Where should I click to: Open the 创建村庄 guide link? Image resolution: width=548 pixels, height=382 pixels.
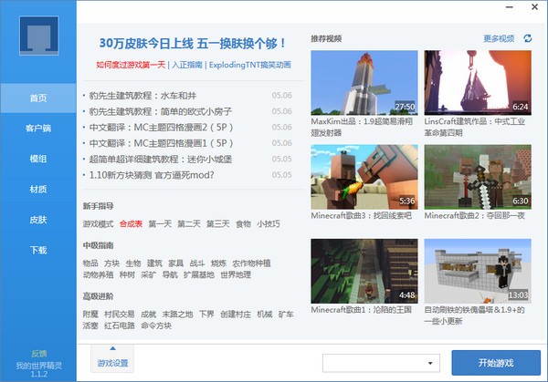click(236, 315)
